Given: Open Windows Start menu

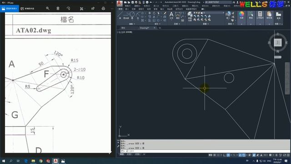Looking at the screenshot, I should (x=4, y=161).
